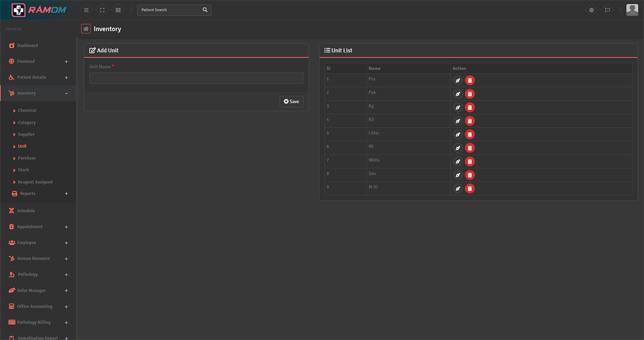Viewport: 644px width, 340px height.
Task: Delete the Wells unit row
Action: point(470,162)
